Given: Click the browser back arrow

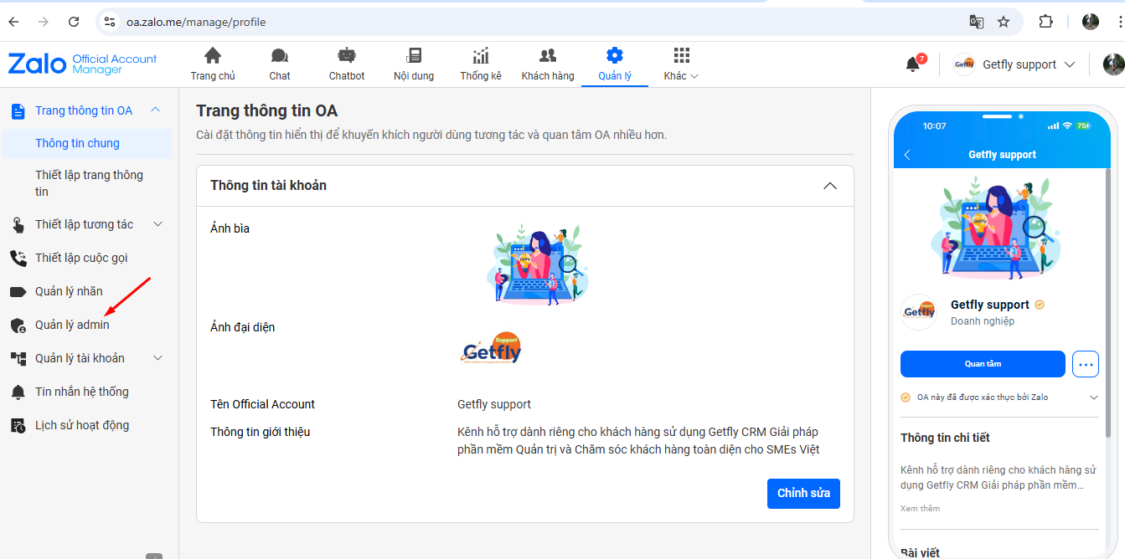Looking at the screenshot, I should point(14,22).
